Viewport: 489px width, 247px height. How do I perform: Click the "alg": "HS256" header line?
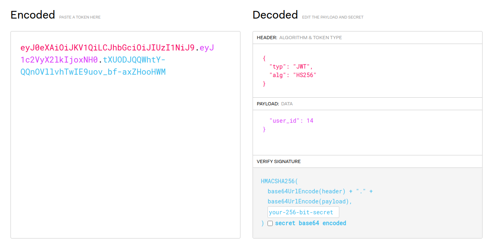point(293,75)
